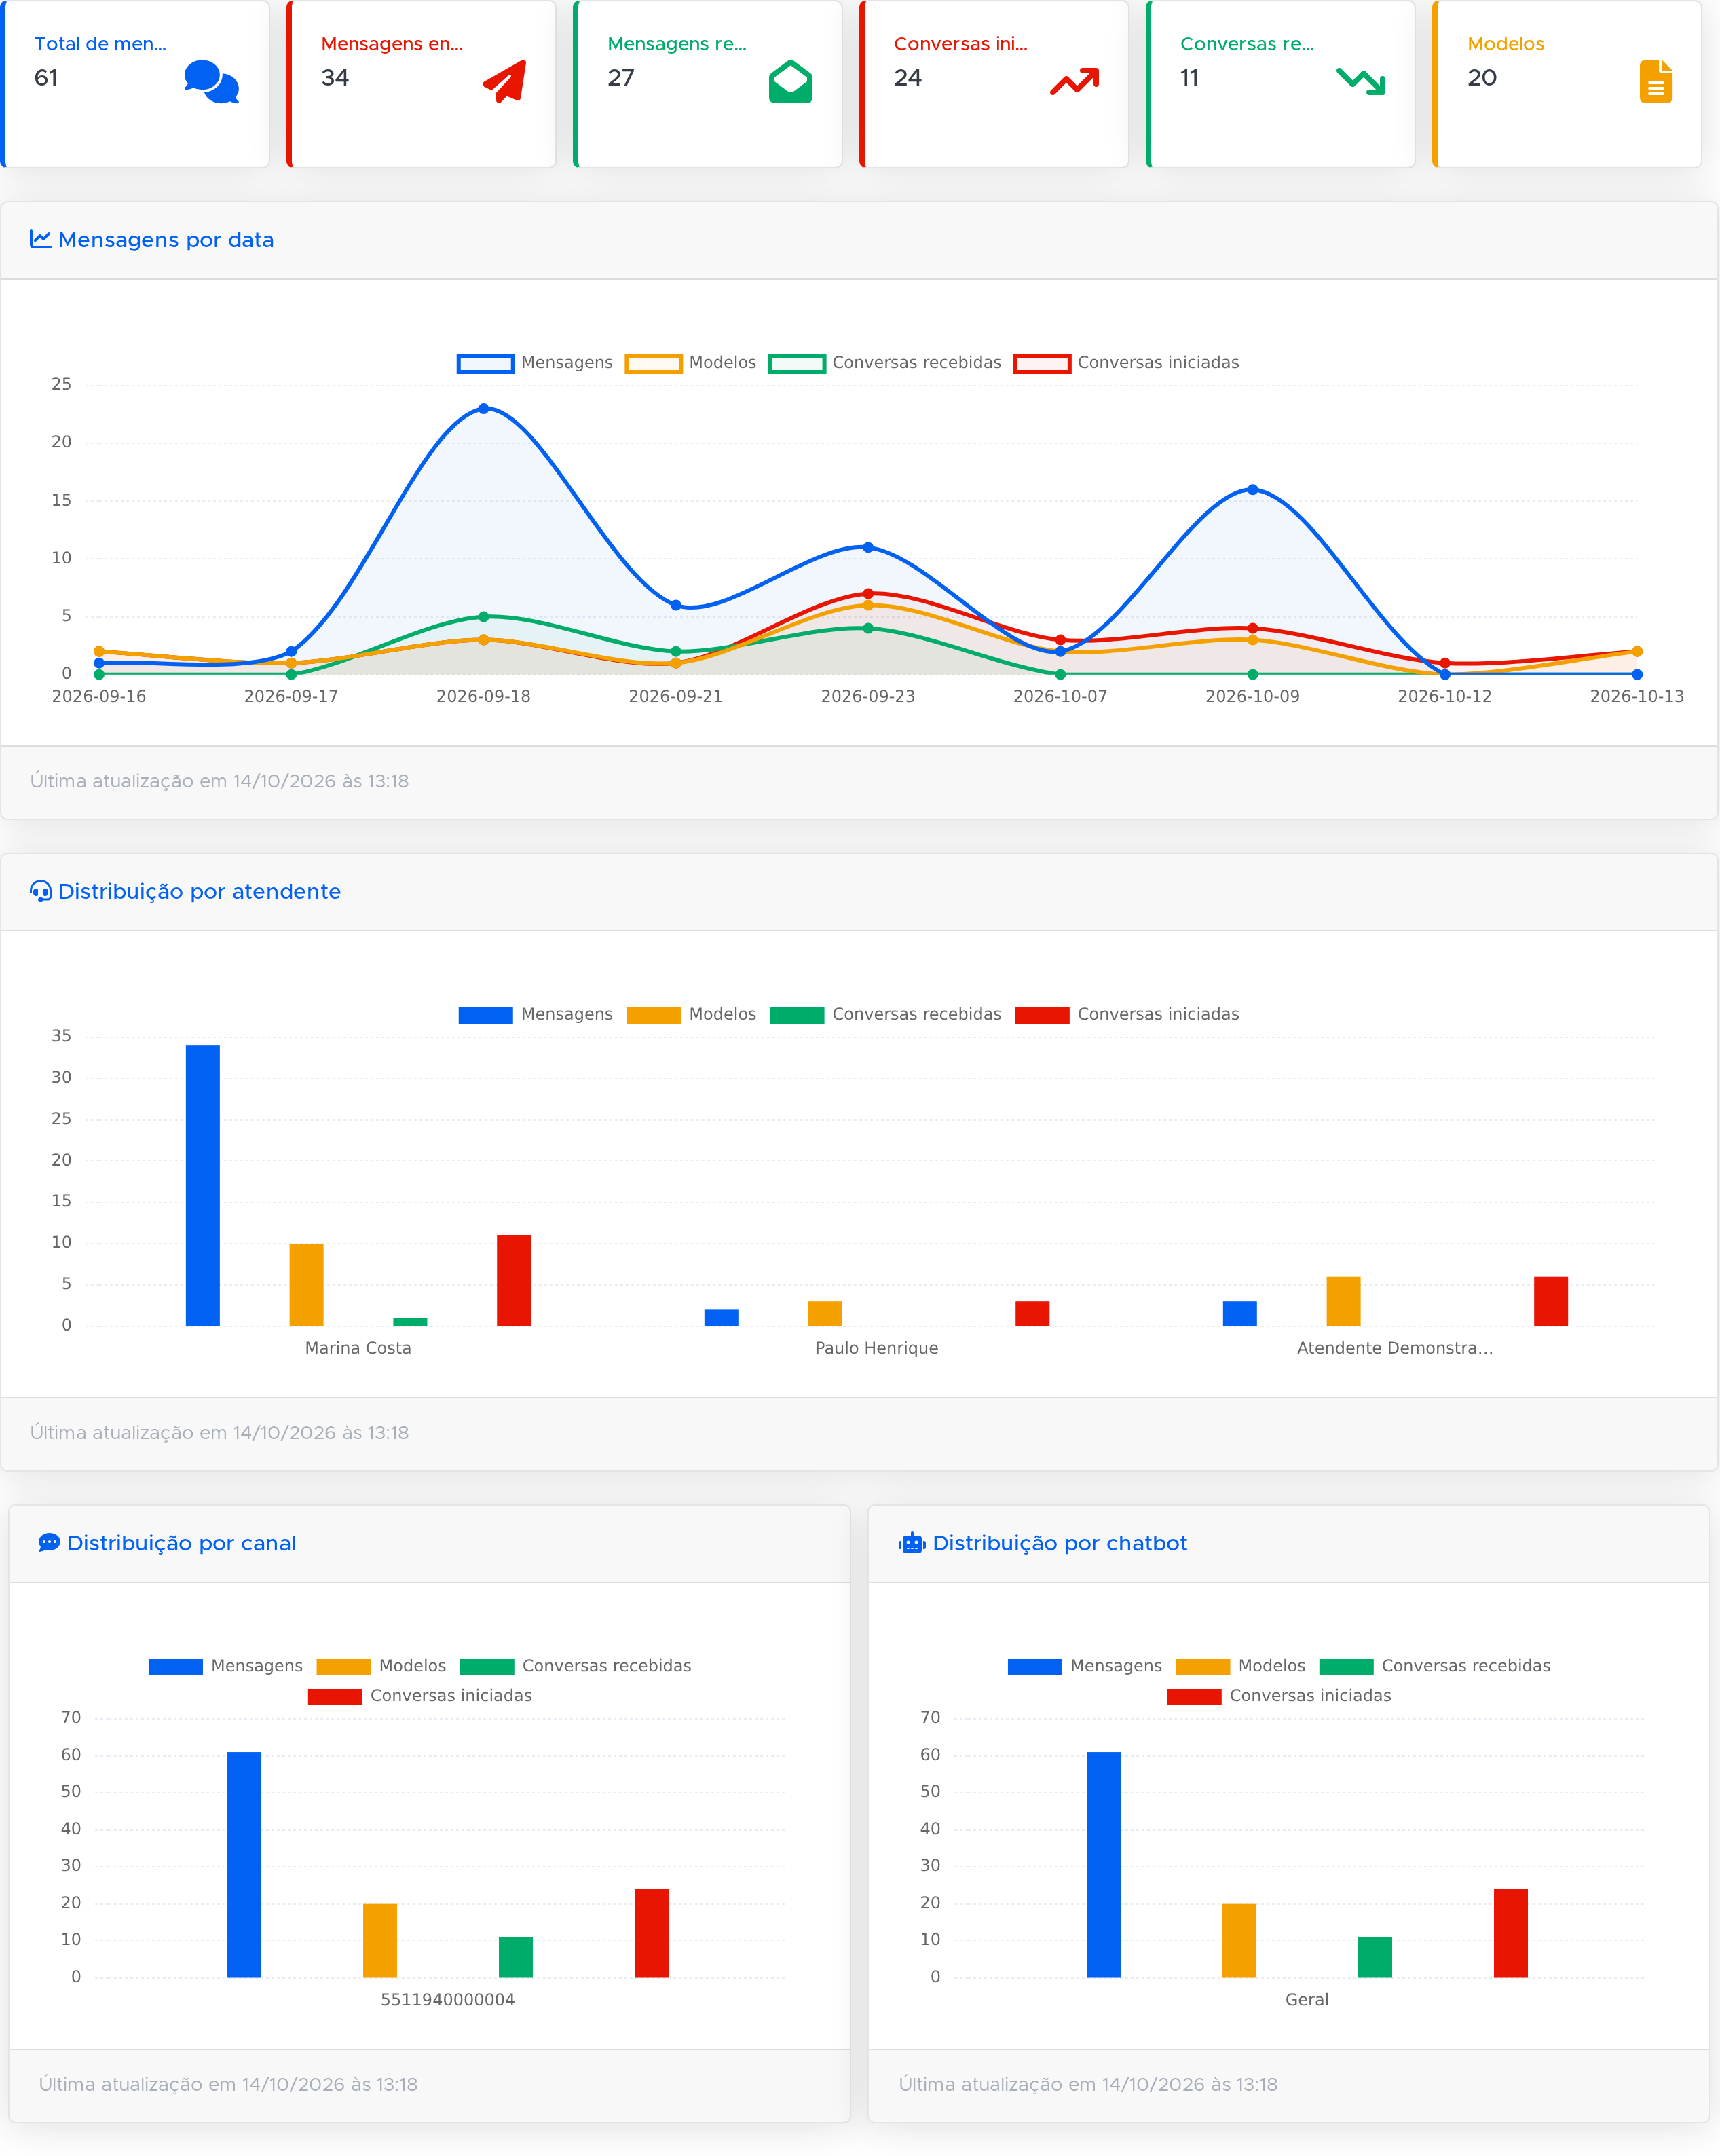Click Marina Costa's blue Mensagens bar

coord(203,1186)
